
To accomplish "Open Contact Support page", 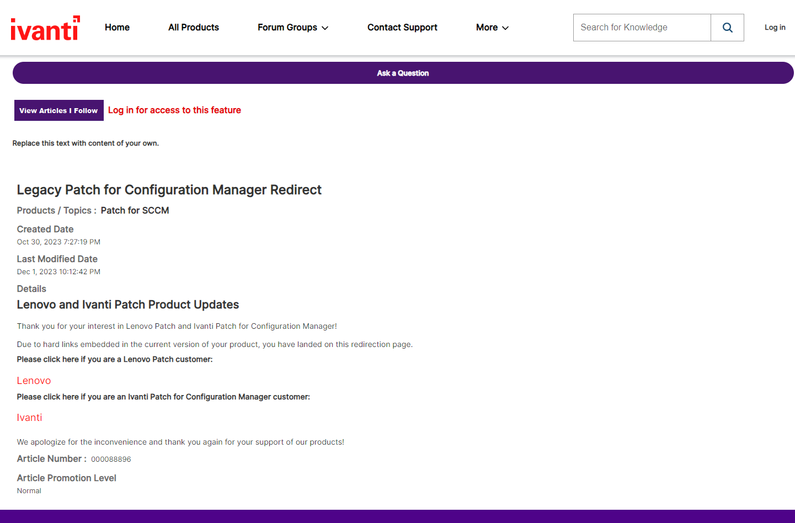I will [x=402, y=28].
